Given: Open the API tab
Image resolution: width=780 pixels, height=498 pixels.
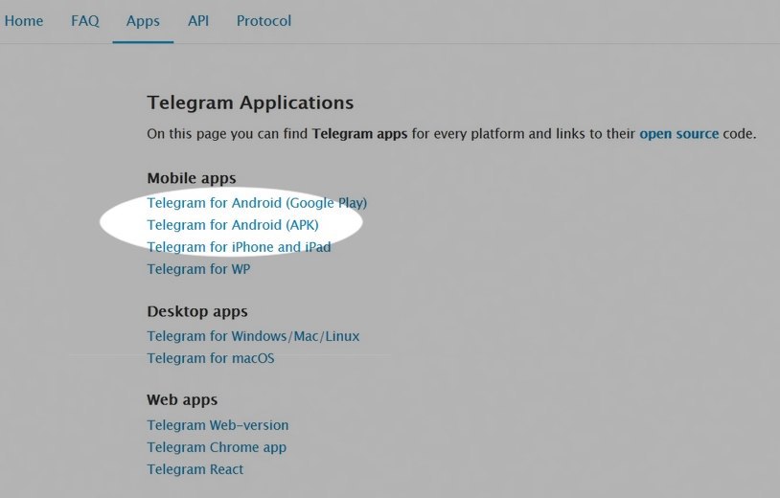Looking at the screenshot, I should [x=198, y=21].
